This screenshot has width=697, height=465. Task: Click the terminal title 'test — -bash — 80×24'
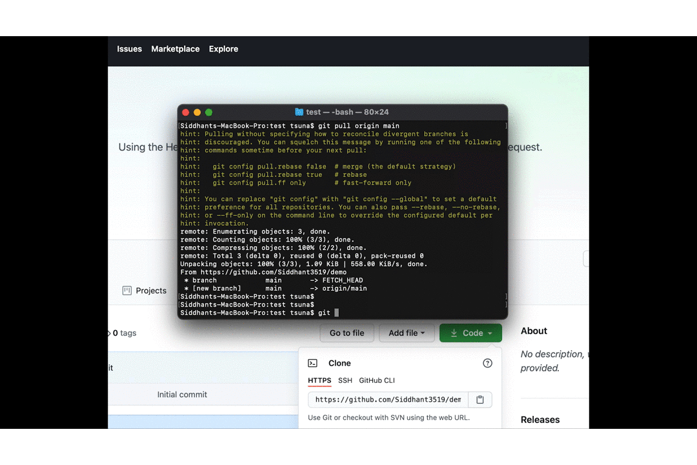point(347,112)
